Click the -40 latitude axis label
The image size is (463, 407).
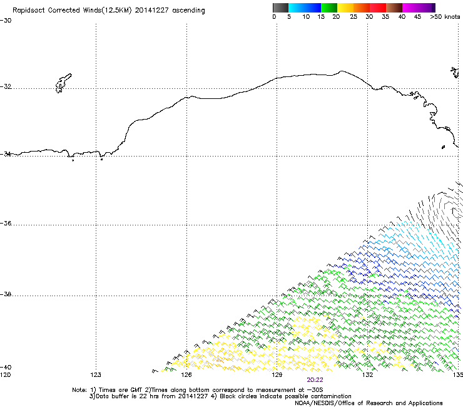[x=6, y=367]
